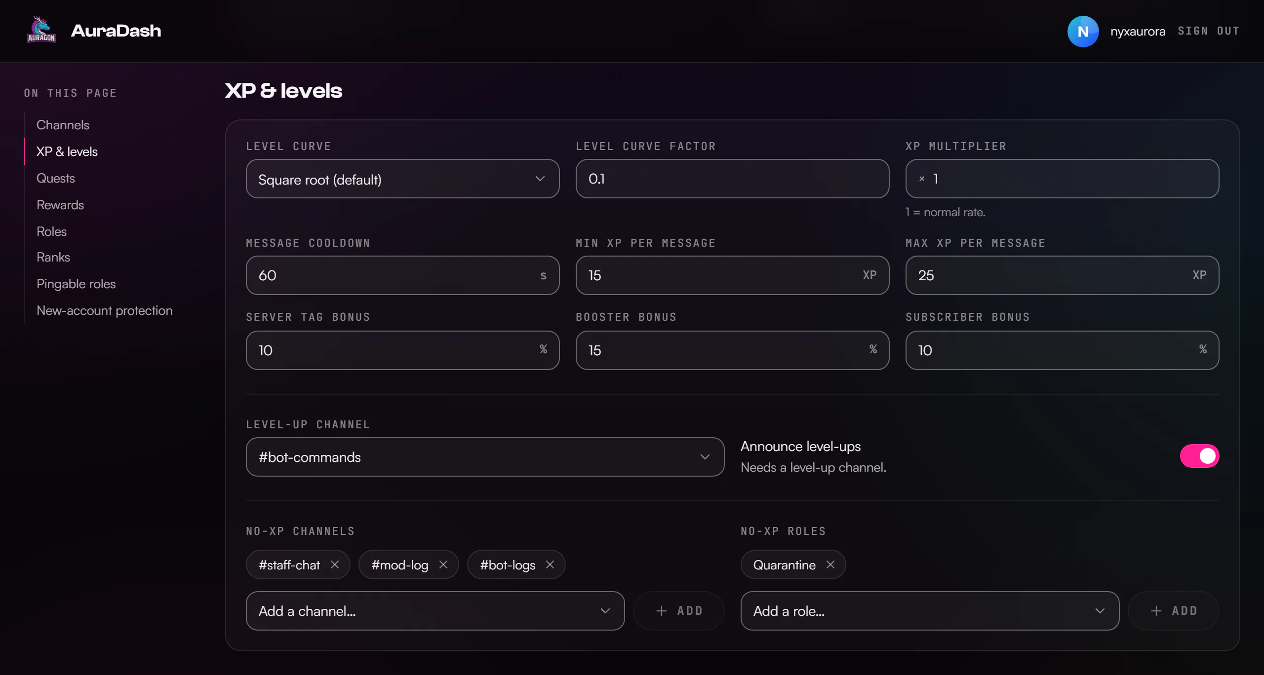Viewport: 1264px width, 675px height.
Task: Click the Auragon dragon logo
Action: 41,30
